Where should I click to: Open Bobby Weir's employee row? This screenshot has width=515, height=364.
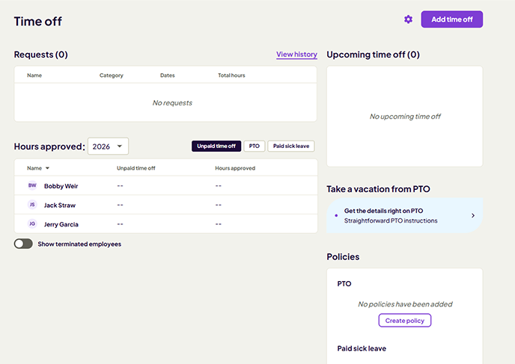pos(61,186)
